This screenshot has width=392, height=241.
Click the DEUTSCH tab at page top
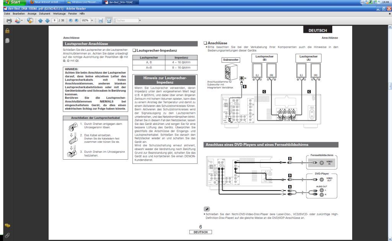coord(318,30)
